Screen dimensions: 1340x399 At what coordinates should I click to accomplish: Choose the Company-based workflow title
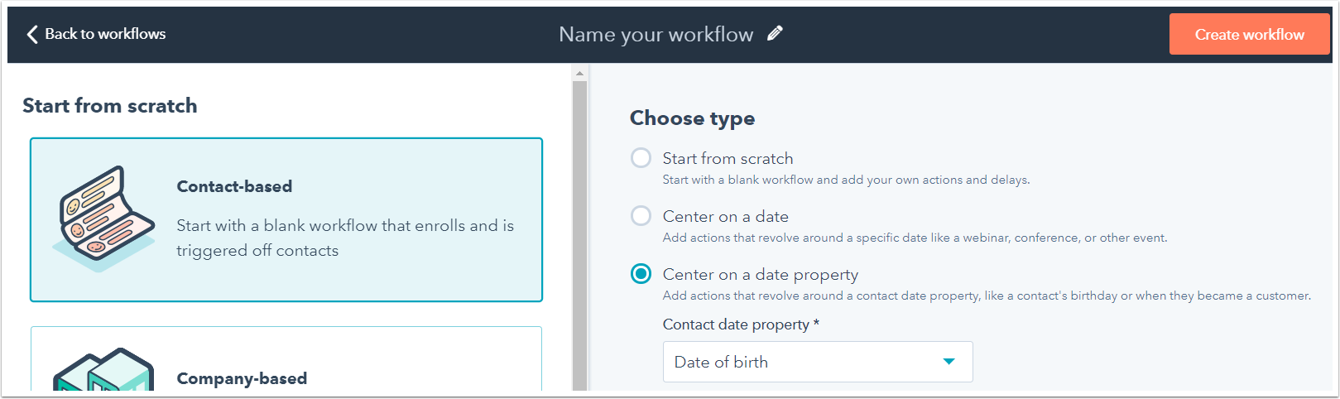click(x=242, y=378)
